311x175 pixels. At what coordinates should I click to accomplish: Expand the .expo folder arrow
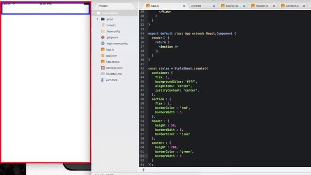[x=97, y=19]
